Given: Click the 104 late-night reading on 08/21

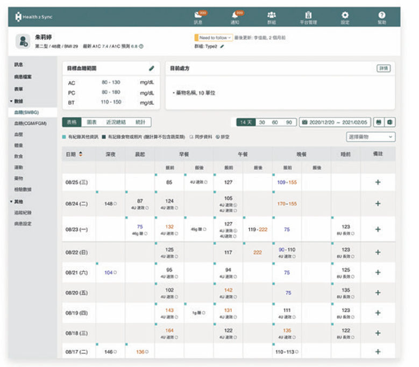Looking at the screenshot, I should point(109,272).
